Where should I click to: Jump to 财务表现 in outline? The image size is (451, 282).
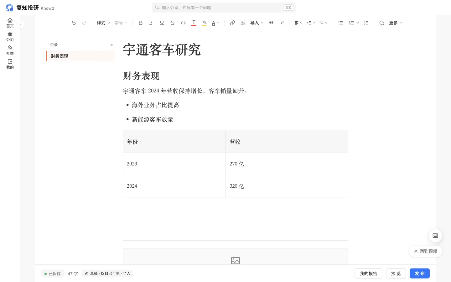[81, 56]
